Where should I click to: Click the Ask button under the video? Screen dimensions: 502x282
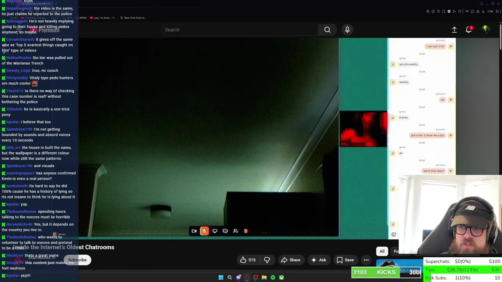[318, 260]
